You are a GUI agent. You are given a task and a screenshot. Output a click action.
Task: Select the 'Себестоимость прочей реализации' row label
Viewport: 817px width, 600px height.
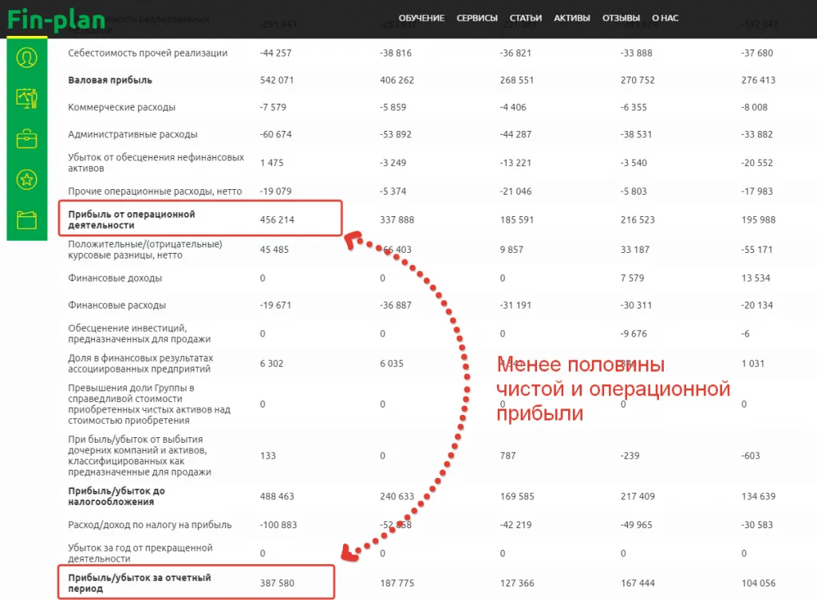148,53
